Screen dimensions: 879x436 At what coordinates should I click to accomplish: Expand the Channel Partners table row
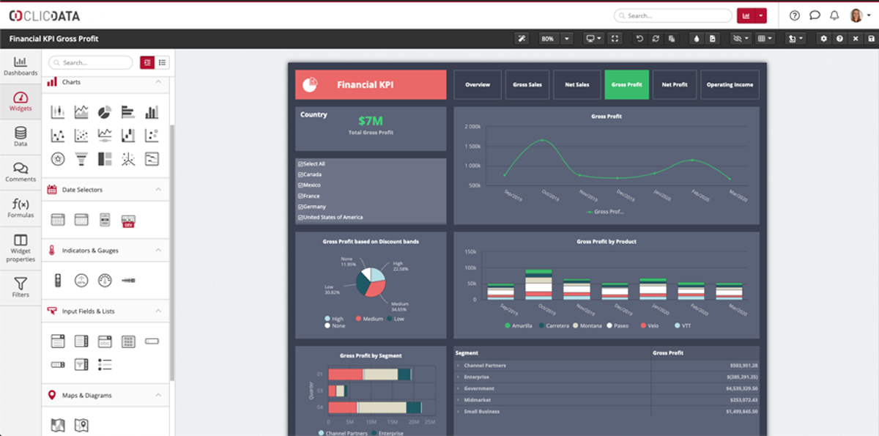point(458,365)
